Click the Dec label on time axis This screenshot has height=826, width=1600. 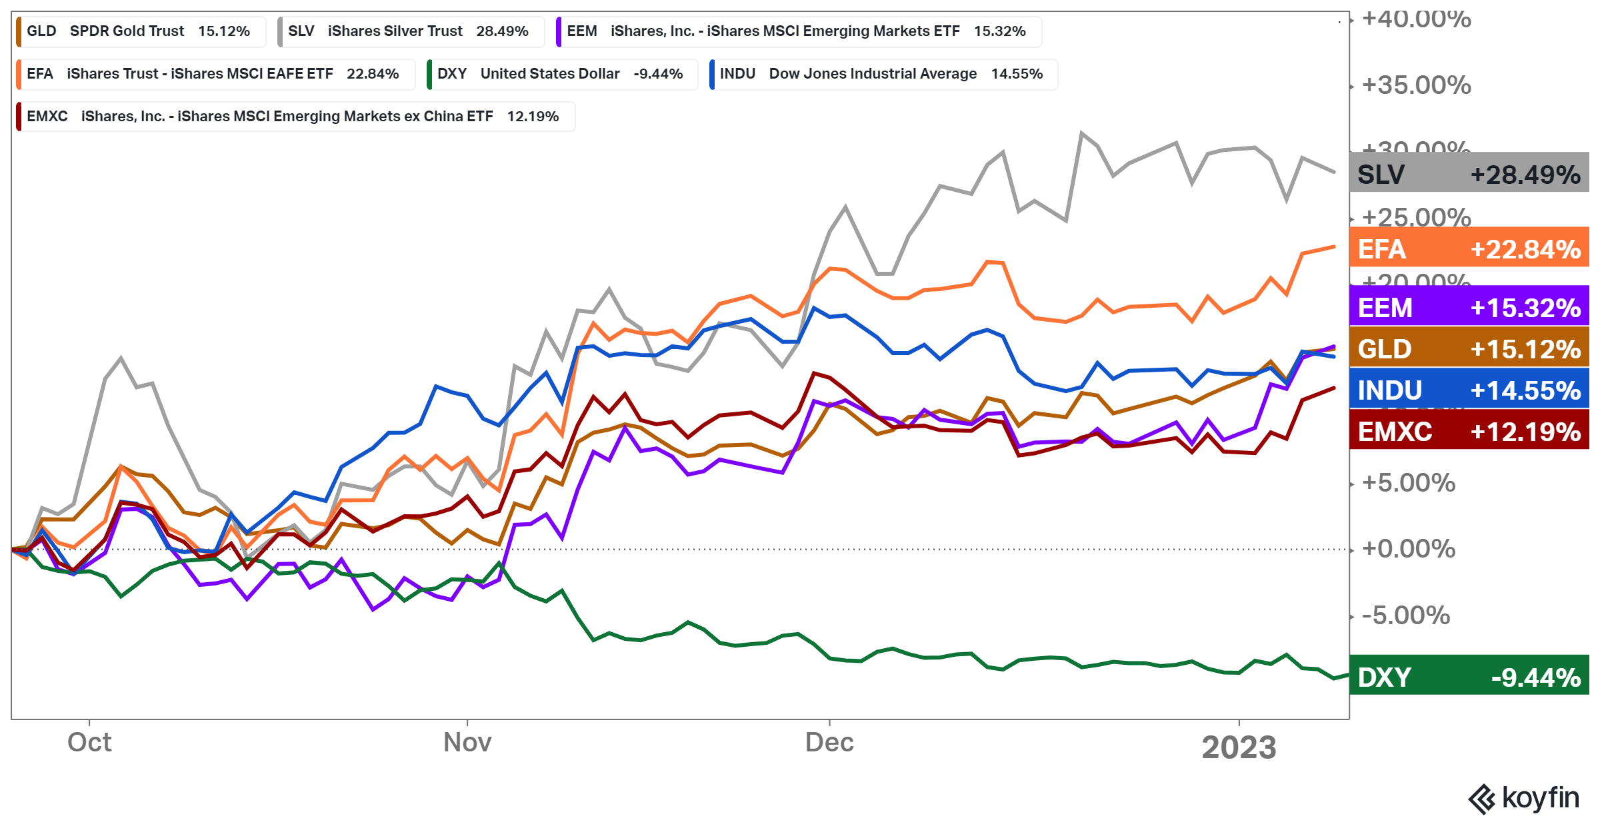click(x=829, y=742)
